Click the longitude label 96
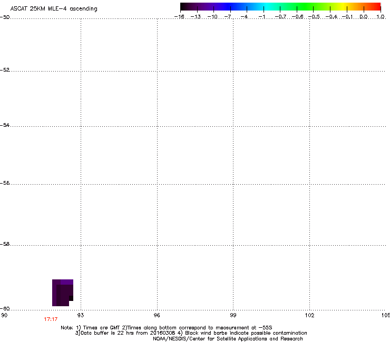Viewport: 390px width, 342px height. (x=157, y=315)
